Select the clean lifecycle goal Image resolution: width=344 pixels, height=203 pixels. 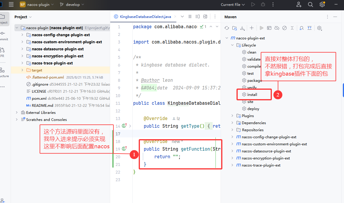click(252, 52)
